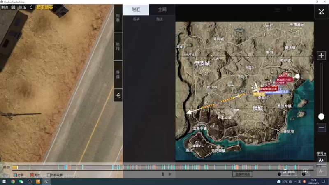Open Windows Start menu
This screenshot has width=329, height=185.
[x=4, y=181]
